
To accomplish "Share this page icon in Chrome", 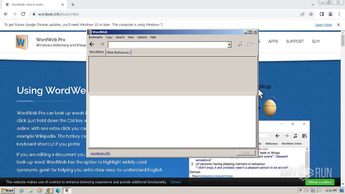I will (302, 14).
